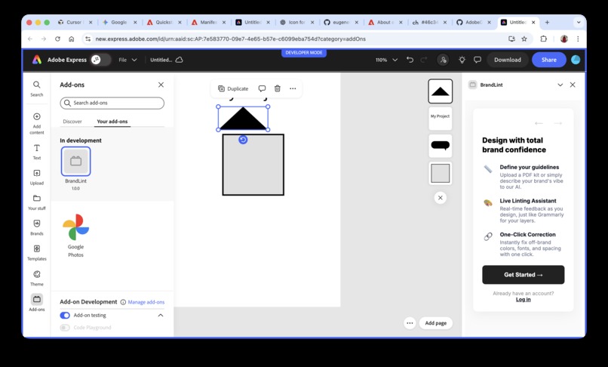Screen dimensions: 608x367
Task: Open page options ellipsis near Add page
Action: tap(410, 323)
